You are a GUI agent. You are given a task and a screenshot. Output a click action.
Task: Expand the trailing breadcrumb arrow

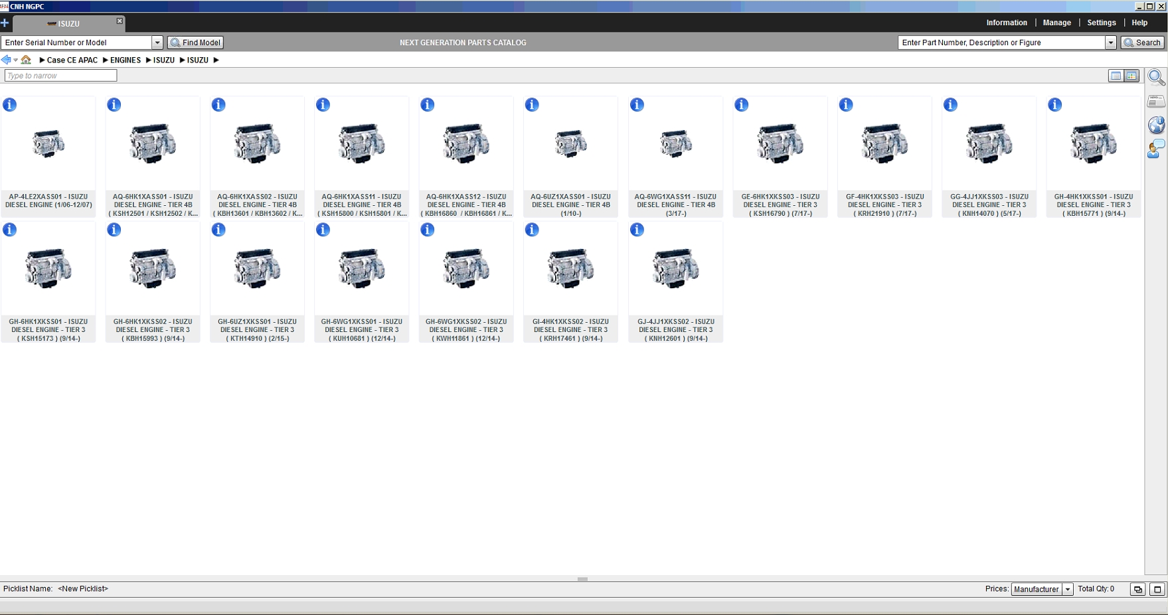[x=216, y=60]
